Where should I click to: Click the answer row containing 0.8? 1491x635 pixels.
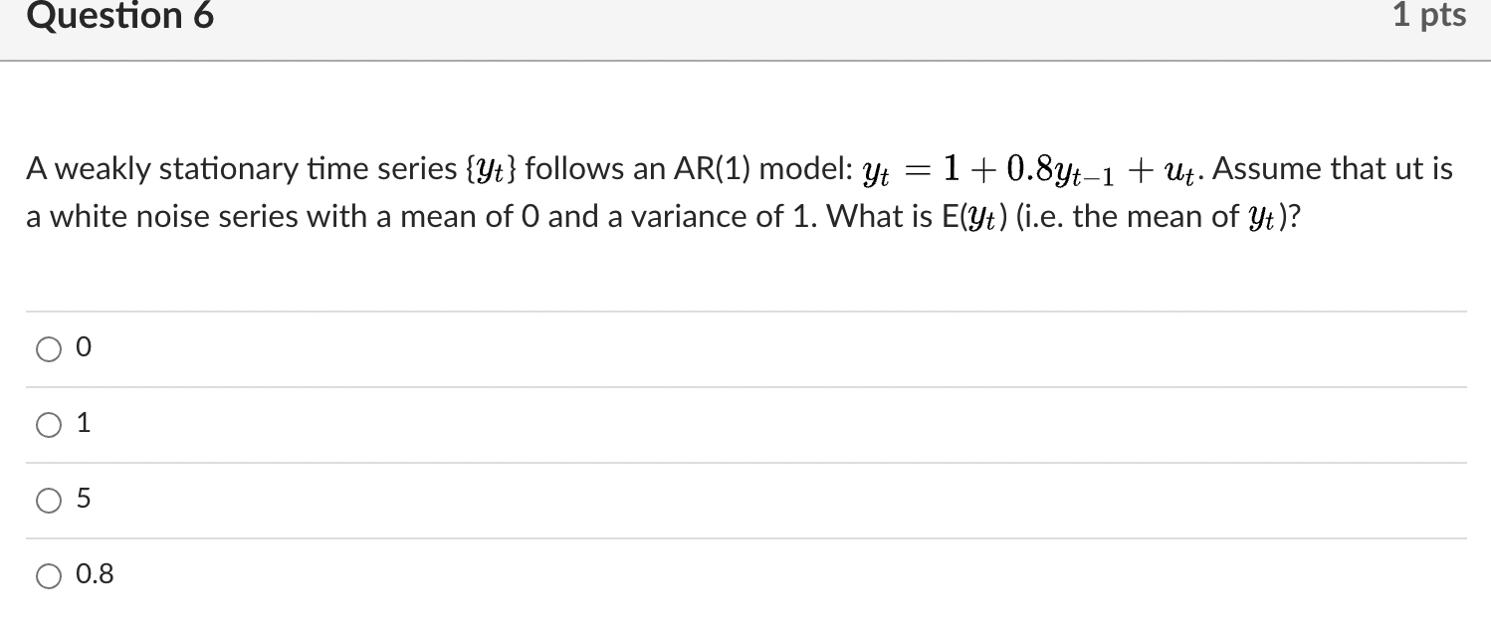click(x=398, y=575)
